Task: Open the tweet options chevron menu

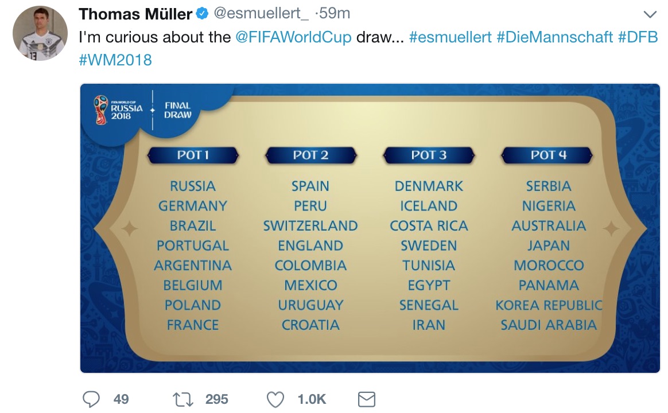Action: (650, 15)
